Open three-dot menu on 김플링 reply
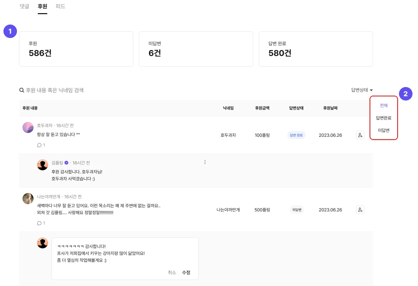The image size is (418, 286). point(205,162)
